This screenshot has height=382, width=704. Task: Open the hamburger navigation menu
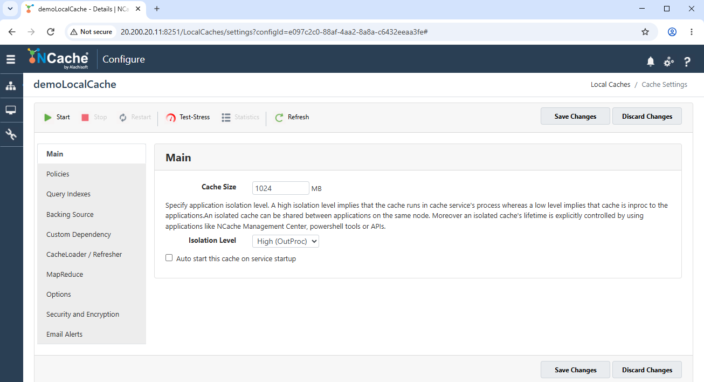click(11, 59)
